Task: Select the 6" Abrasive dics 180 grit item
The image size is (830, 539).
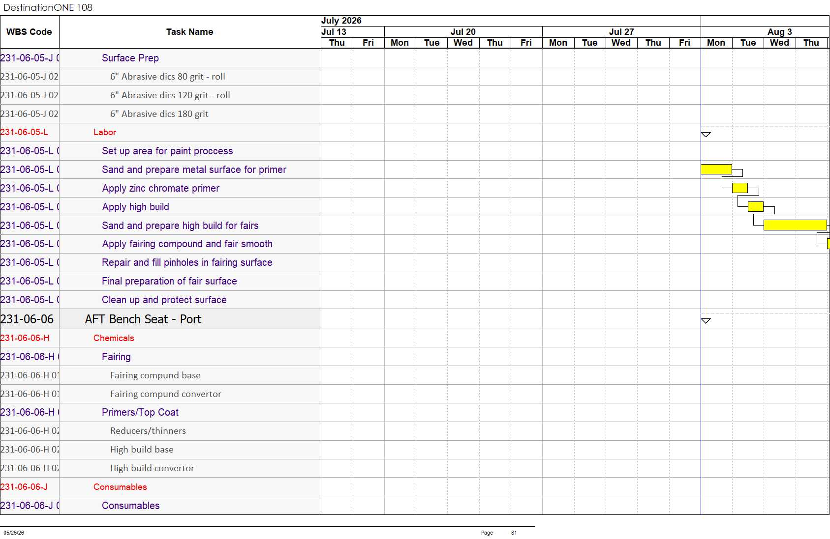Action: coord(159,114)
